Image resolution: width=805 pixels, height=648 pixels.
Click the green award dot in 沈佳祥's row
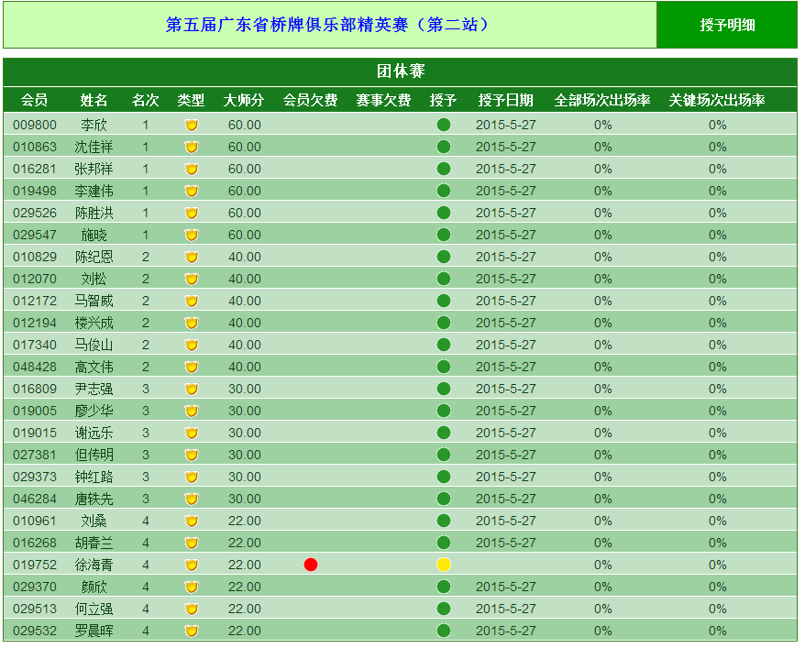point(444,147)
